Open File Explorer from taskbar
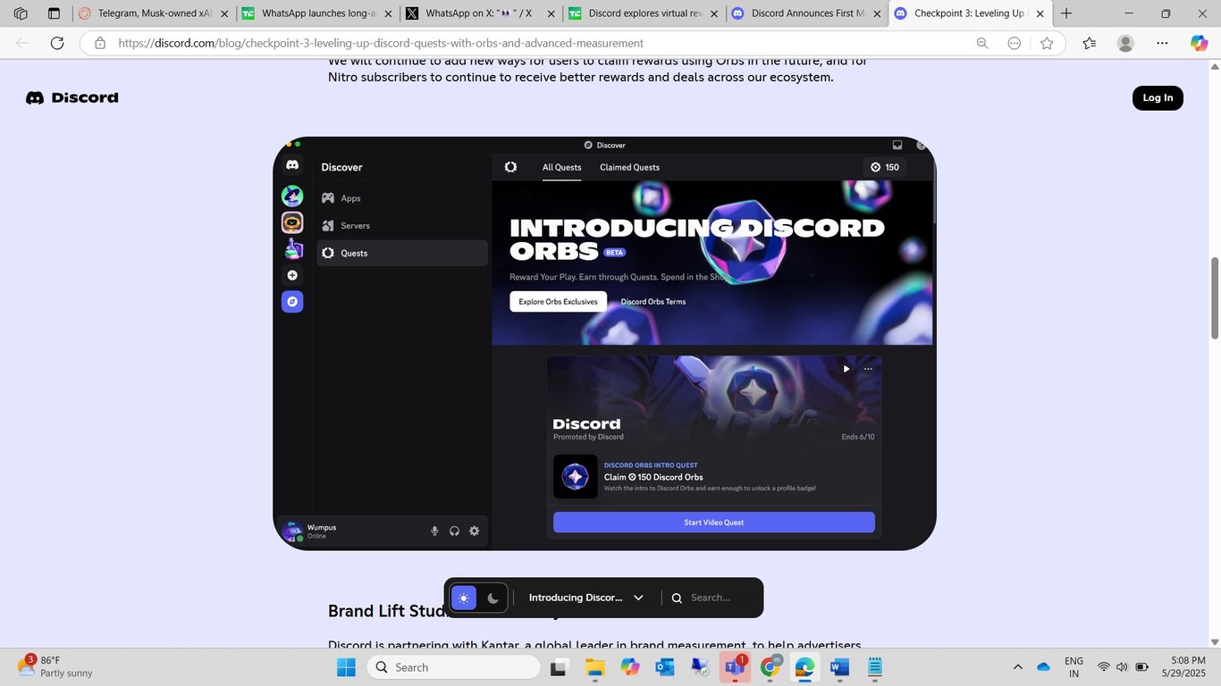The image size is (1221, 686). pyautogui.click(x=594, y=667)
